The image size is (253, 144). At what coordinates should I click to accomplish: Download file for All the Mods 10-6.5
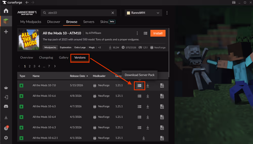[x=148, y=107]
